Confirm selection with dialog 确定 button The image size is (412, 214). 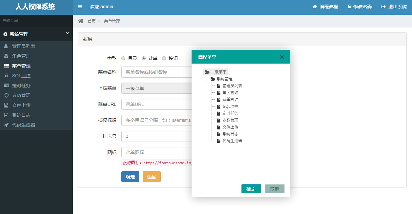[251, 189]
